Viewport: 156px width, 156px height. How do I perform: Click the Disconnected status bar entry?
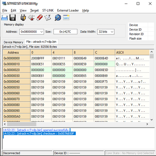(x=27, y=153)
